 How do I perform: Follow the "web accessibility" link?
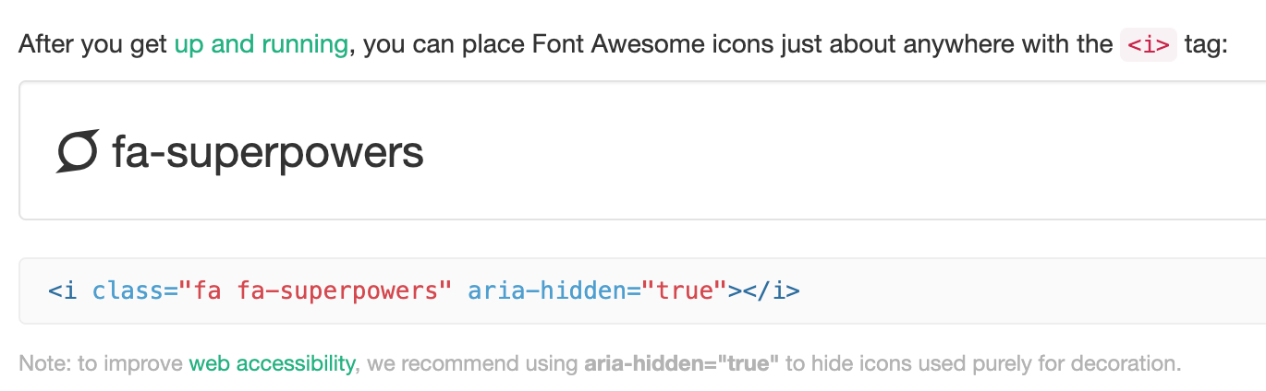point(272,363)
